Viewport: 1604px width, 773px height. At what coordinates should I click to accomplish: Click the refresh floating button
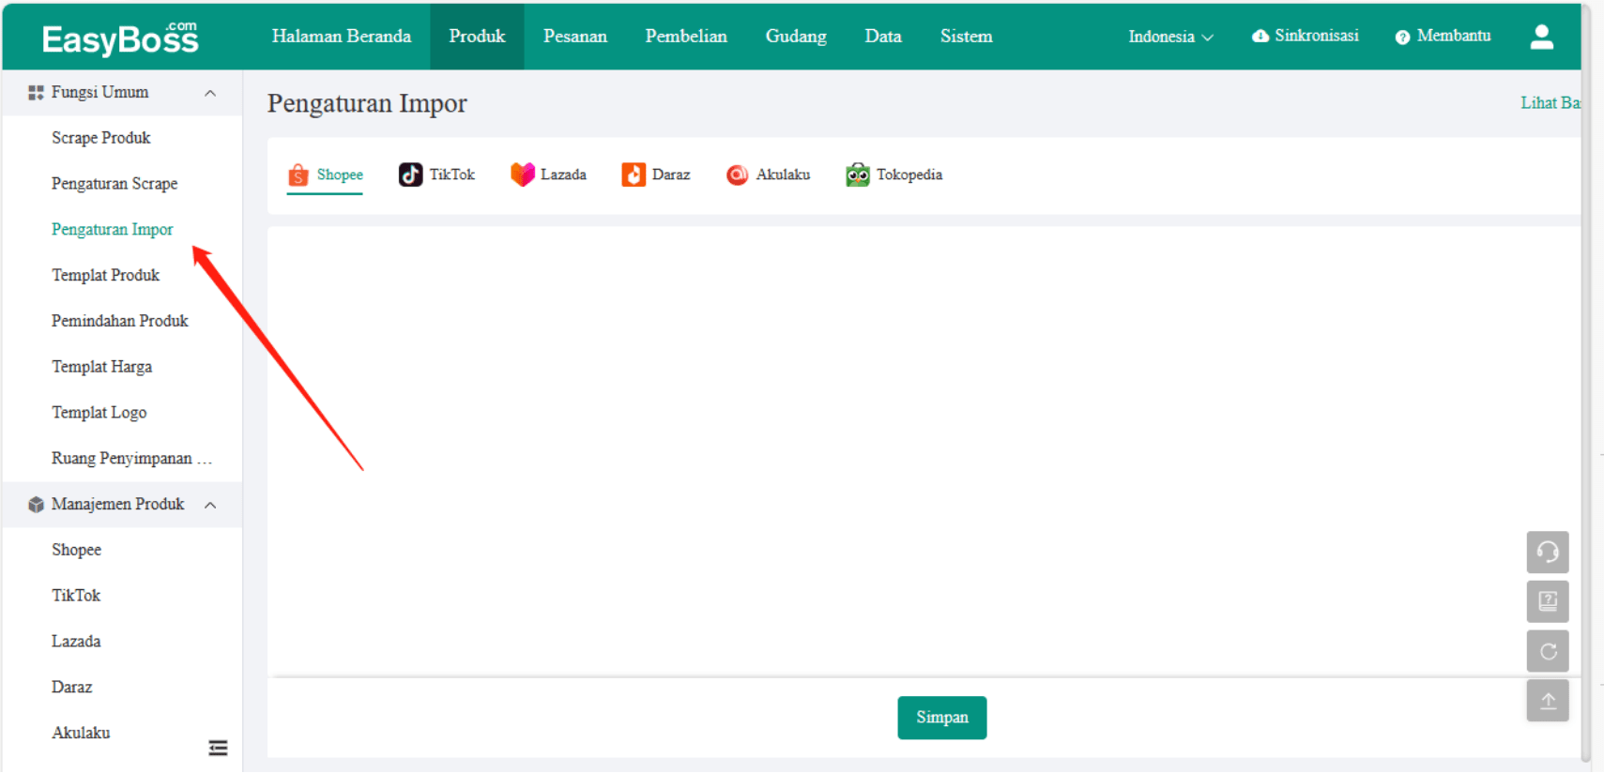(1548, 651)
